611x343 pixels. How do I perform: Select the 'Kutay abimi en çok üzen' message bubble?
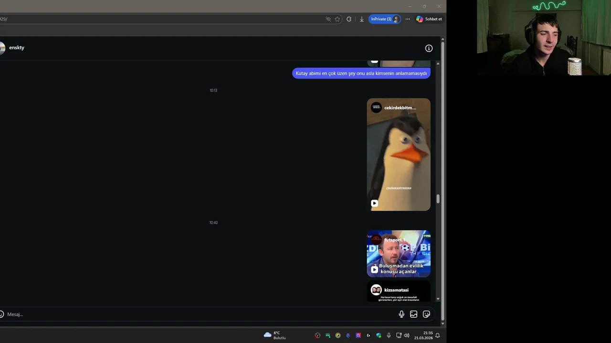(361, 73)
